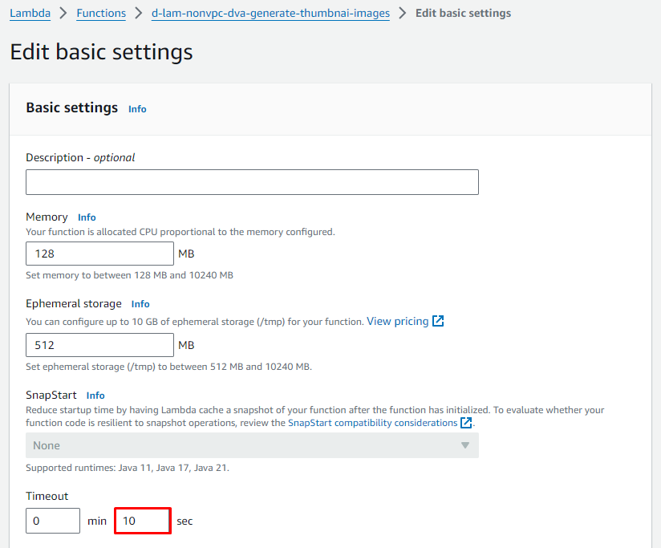Open the Ephemeral storage Info link
The height and width of the screenshot is (548, 661).
(140, 304)
